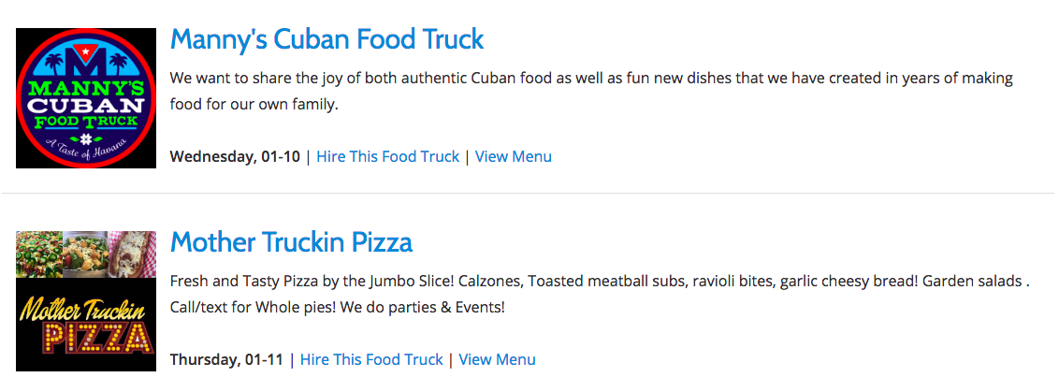The width and height of the screenshot is (1059, 392).
Task: Select the Wednesday, 01-10 date label
Action: click(235, 157)
